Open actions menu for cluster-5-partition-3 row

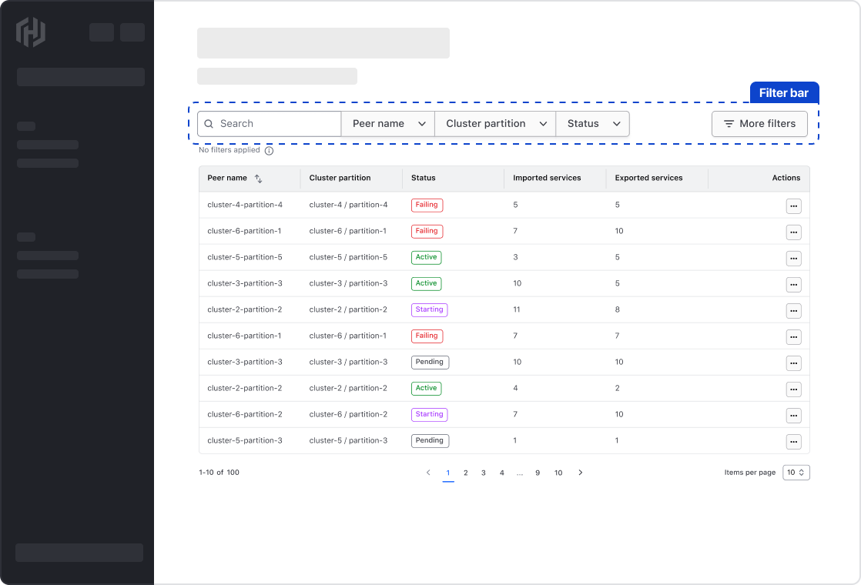(x=793, y=442)
